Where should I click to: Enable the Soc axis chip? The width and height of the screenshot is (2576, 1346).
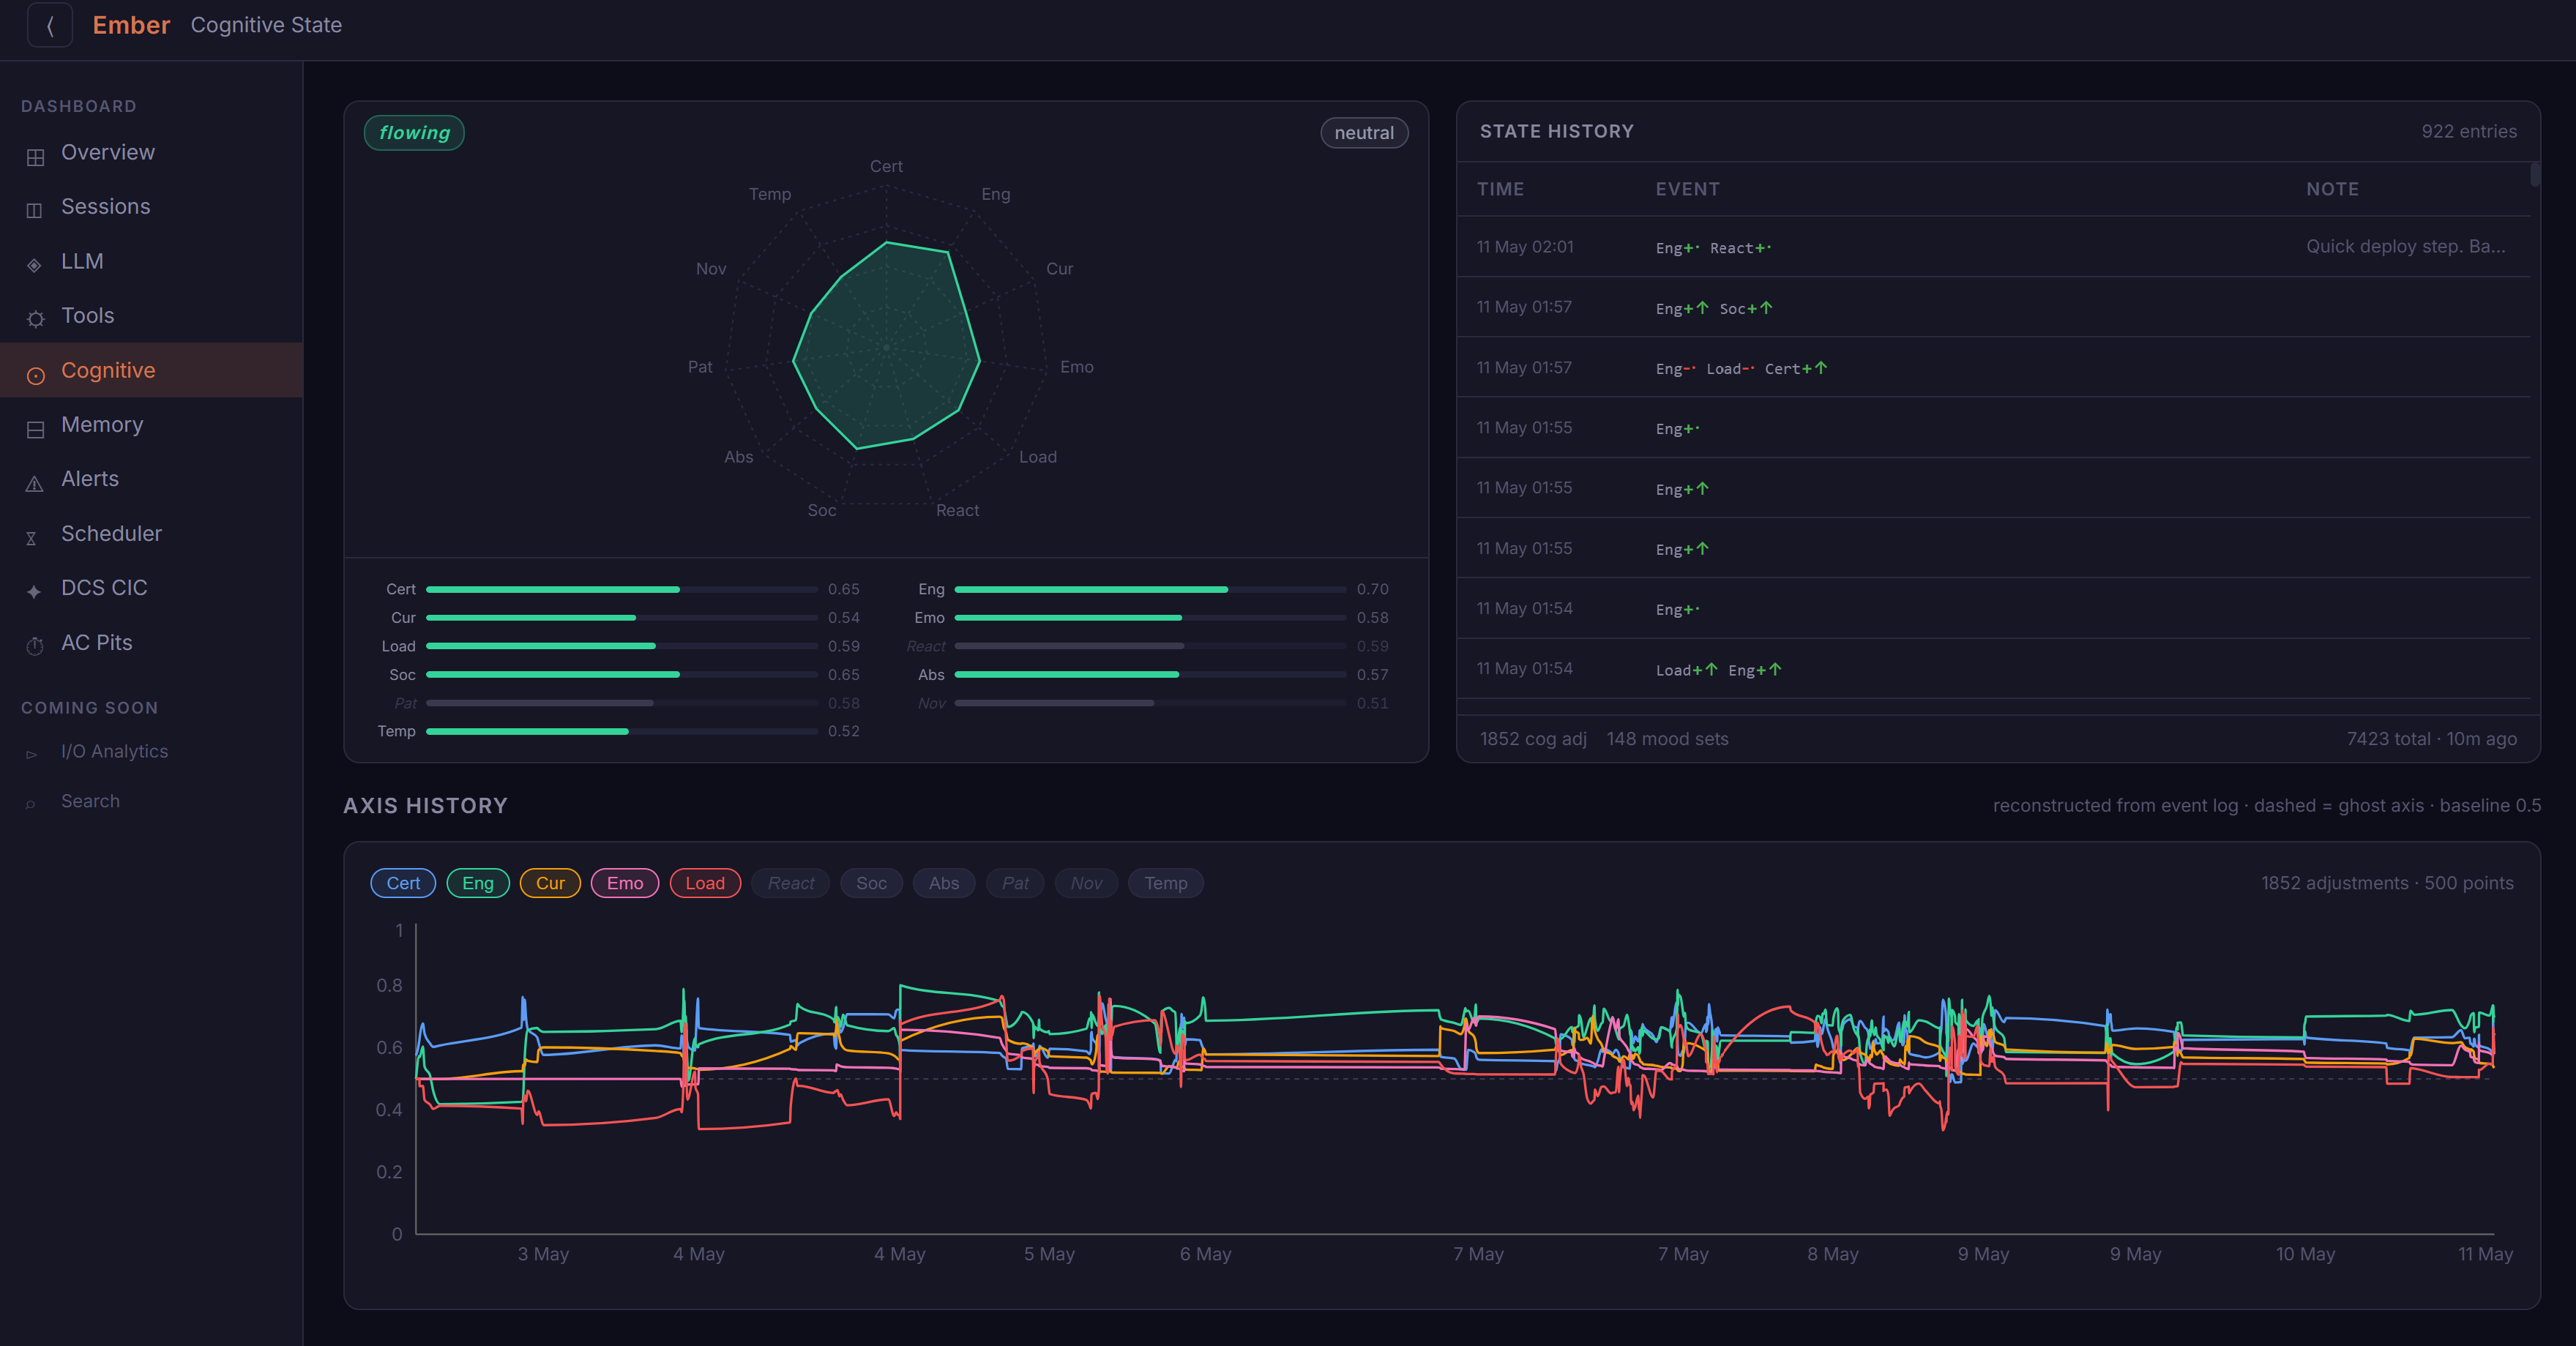871,883
